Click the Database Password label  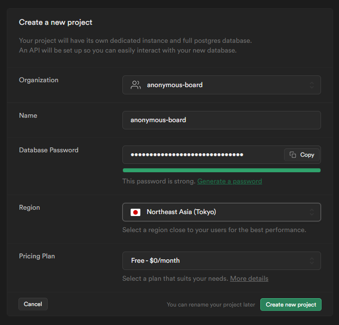tap(49, 150)
